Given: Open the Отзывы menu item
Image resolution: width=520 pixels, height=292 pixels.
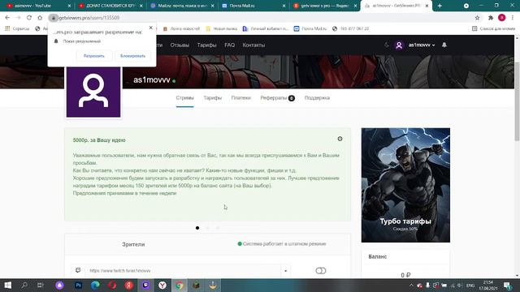Looking at the screenshot, I should point(180,45).
